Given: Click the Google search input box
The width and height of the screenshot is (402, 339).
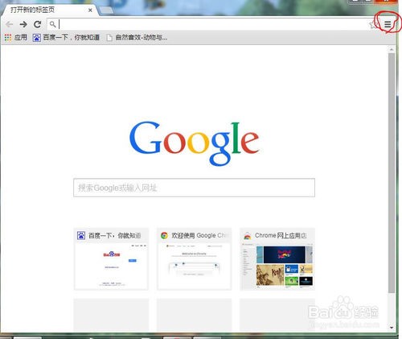Looking at the screenshot, I should click(194, 188).
